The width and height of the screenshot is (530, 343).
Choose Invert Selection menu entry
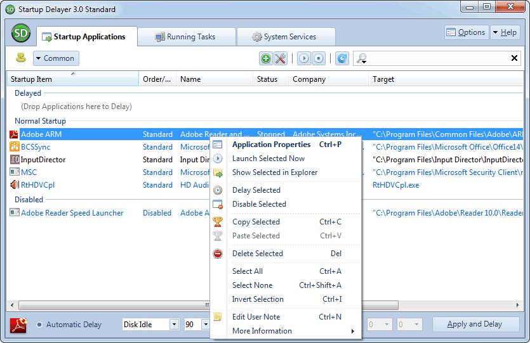(287, 299)
